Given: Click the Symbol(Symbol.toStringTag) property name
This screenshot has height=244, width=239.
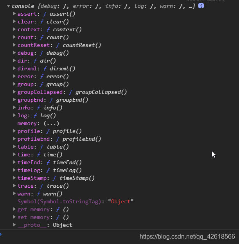Looking at the screenshot, I should [59, 201].
